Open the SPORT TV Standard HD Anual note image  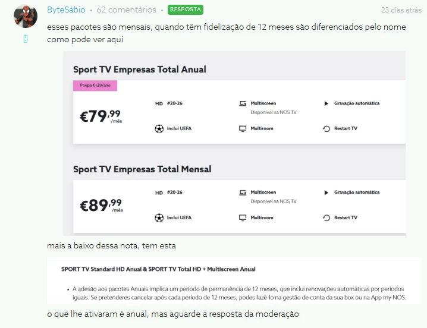[234, 281]
